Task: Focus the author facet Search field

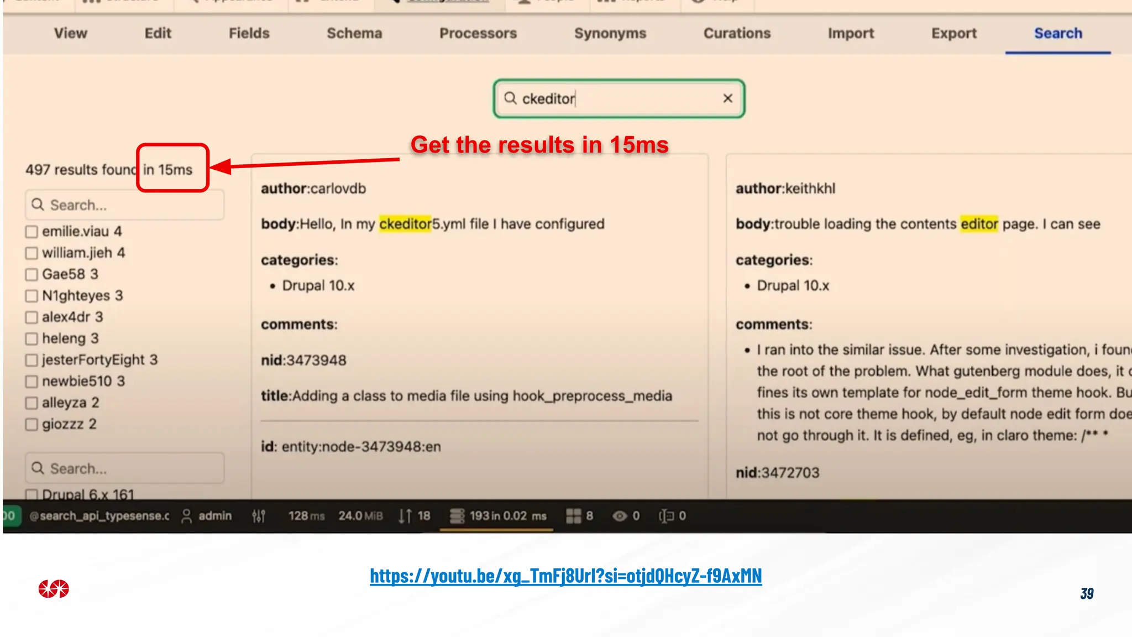Action: pos(124,205)
